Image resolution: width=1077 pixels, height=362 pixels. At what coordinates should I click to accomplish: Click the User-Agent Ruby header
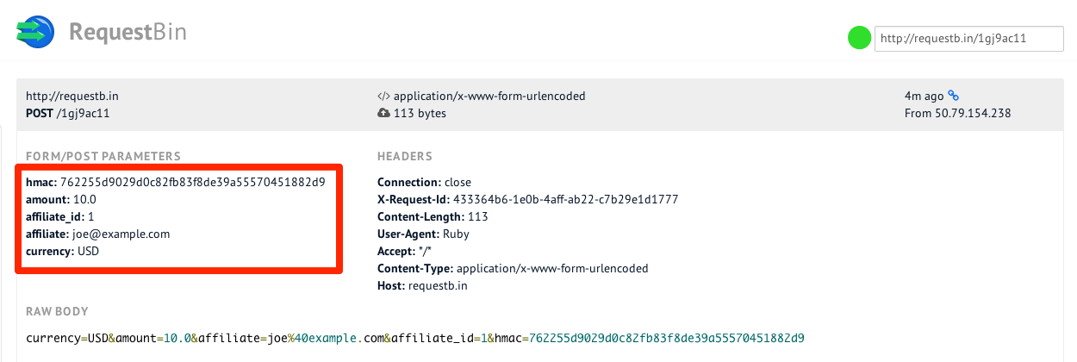[424, 234]
